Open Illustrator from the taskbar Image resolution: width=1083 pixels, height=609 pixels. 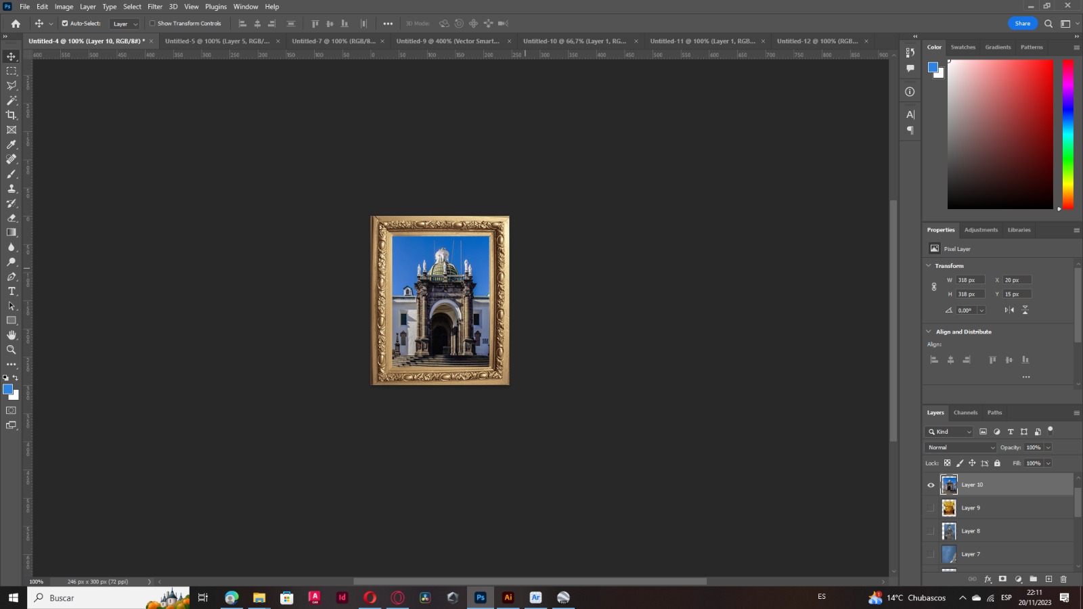(508, 597)
